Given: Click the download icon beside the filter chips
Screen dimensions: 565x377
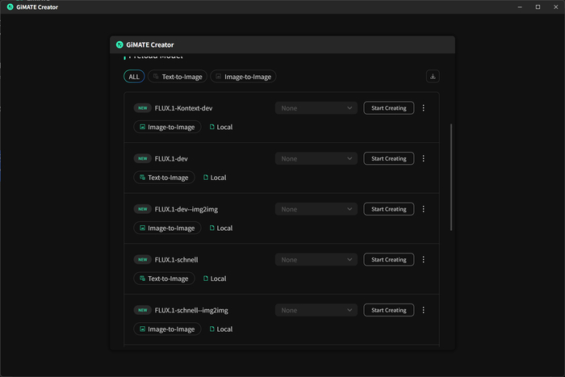Looking at the screenshot, I should [433, 77].
